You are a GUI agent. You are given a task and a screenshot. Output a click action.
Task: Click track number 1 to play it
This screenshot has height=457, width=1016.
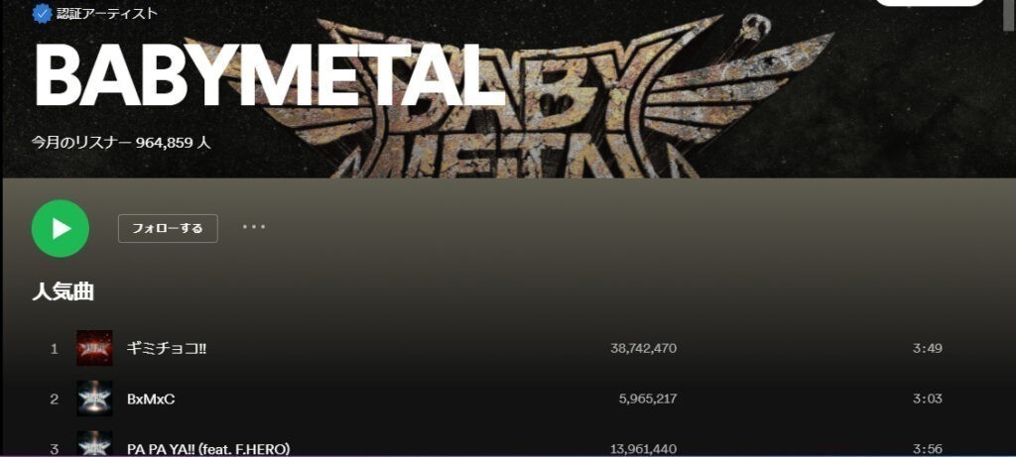(55, 349)
